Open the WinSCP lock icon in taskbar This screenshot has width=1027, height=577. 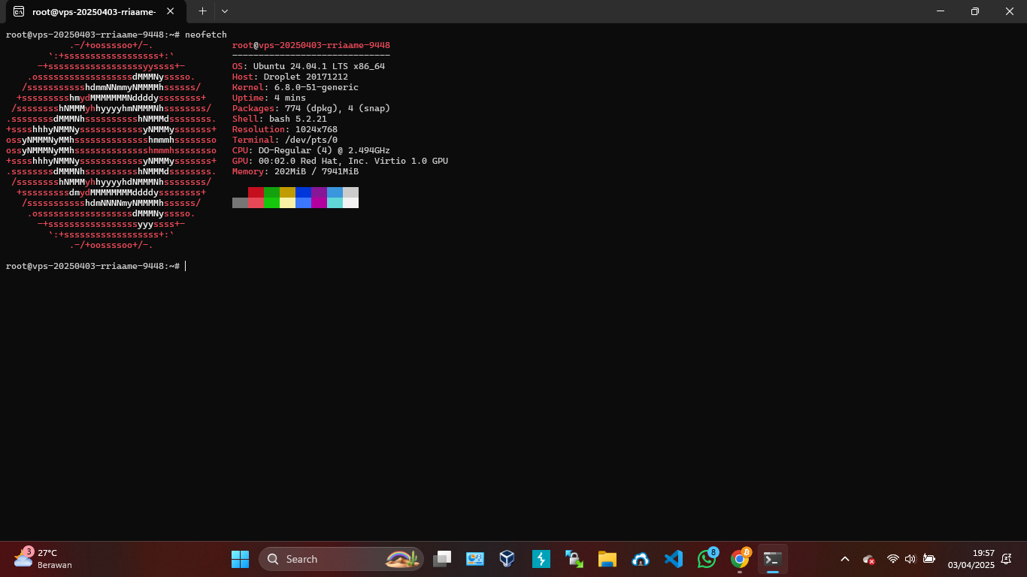(x=574, y=559)
